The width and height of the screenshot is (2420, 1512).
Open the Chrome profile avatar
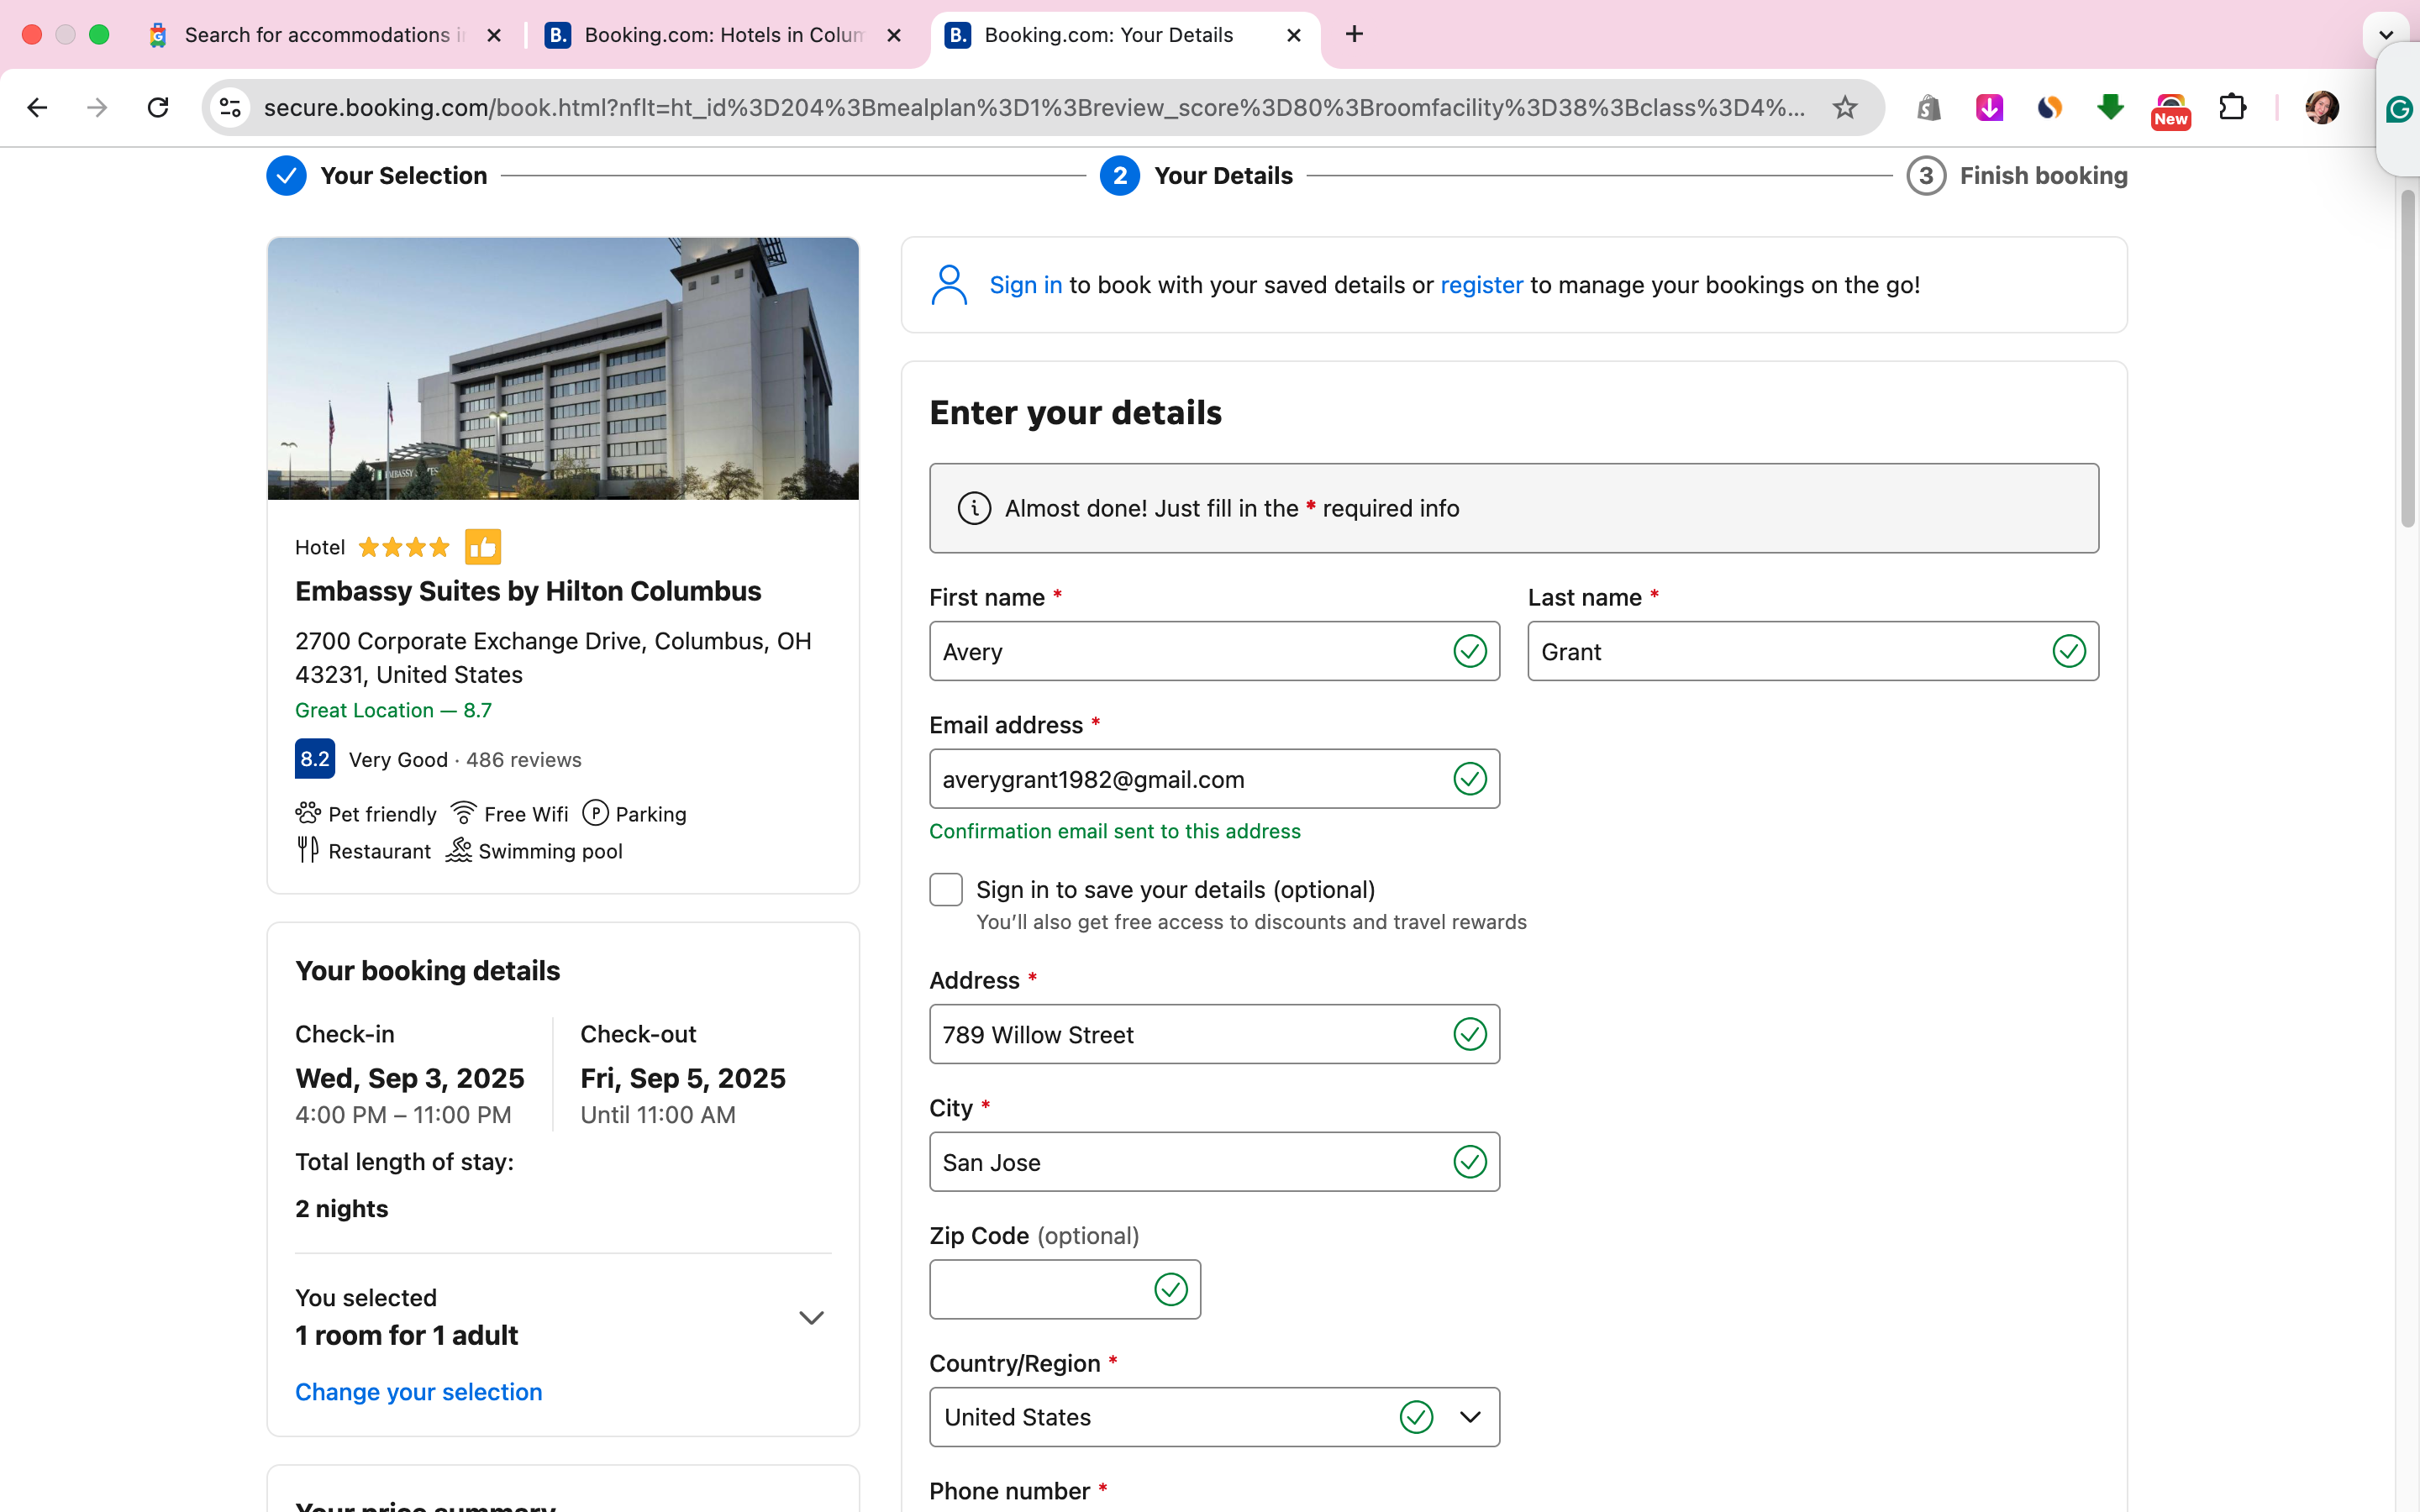tap(2321, 107)
